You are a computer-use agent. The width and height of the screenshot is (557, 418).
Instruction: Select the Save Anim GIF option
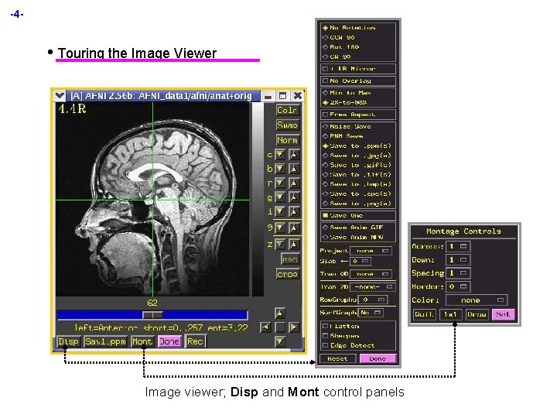[x=353, y=228]
